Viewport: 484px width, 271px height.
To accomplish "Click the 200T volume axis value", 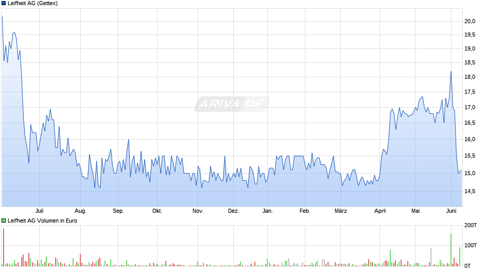I will [x=471, y=225].
